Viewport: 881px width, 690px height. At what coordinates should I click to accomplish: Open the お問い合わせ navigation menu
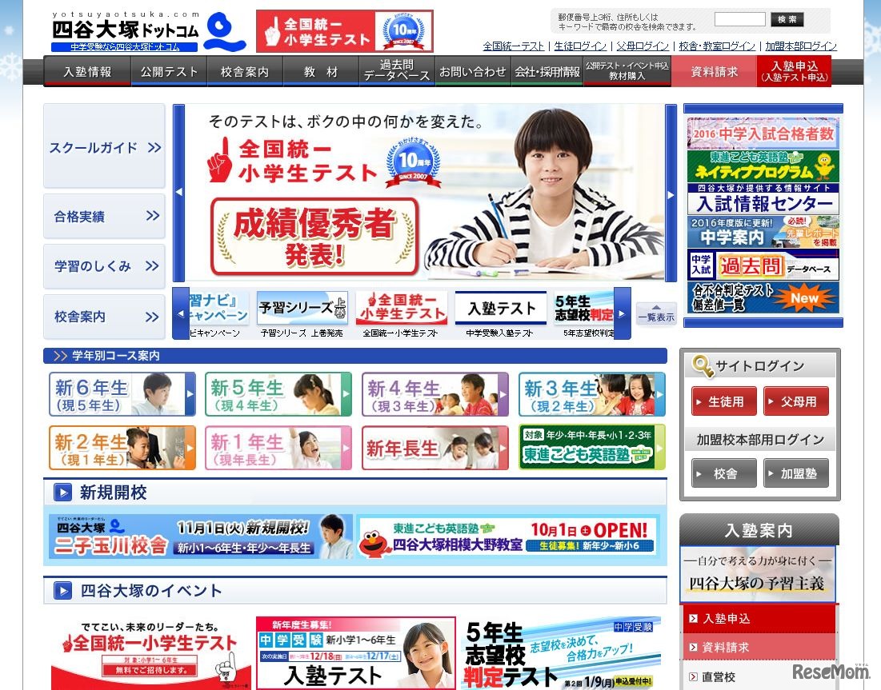coord(473,72)
